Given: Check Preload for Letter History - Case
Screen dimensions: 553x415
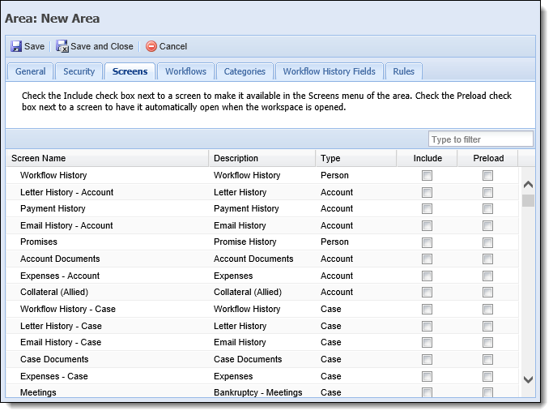Looking at the screenshot, I should coord(487,326).
